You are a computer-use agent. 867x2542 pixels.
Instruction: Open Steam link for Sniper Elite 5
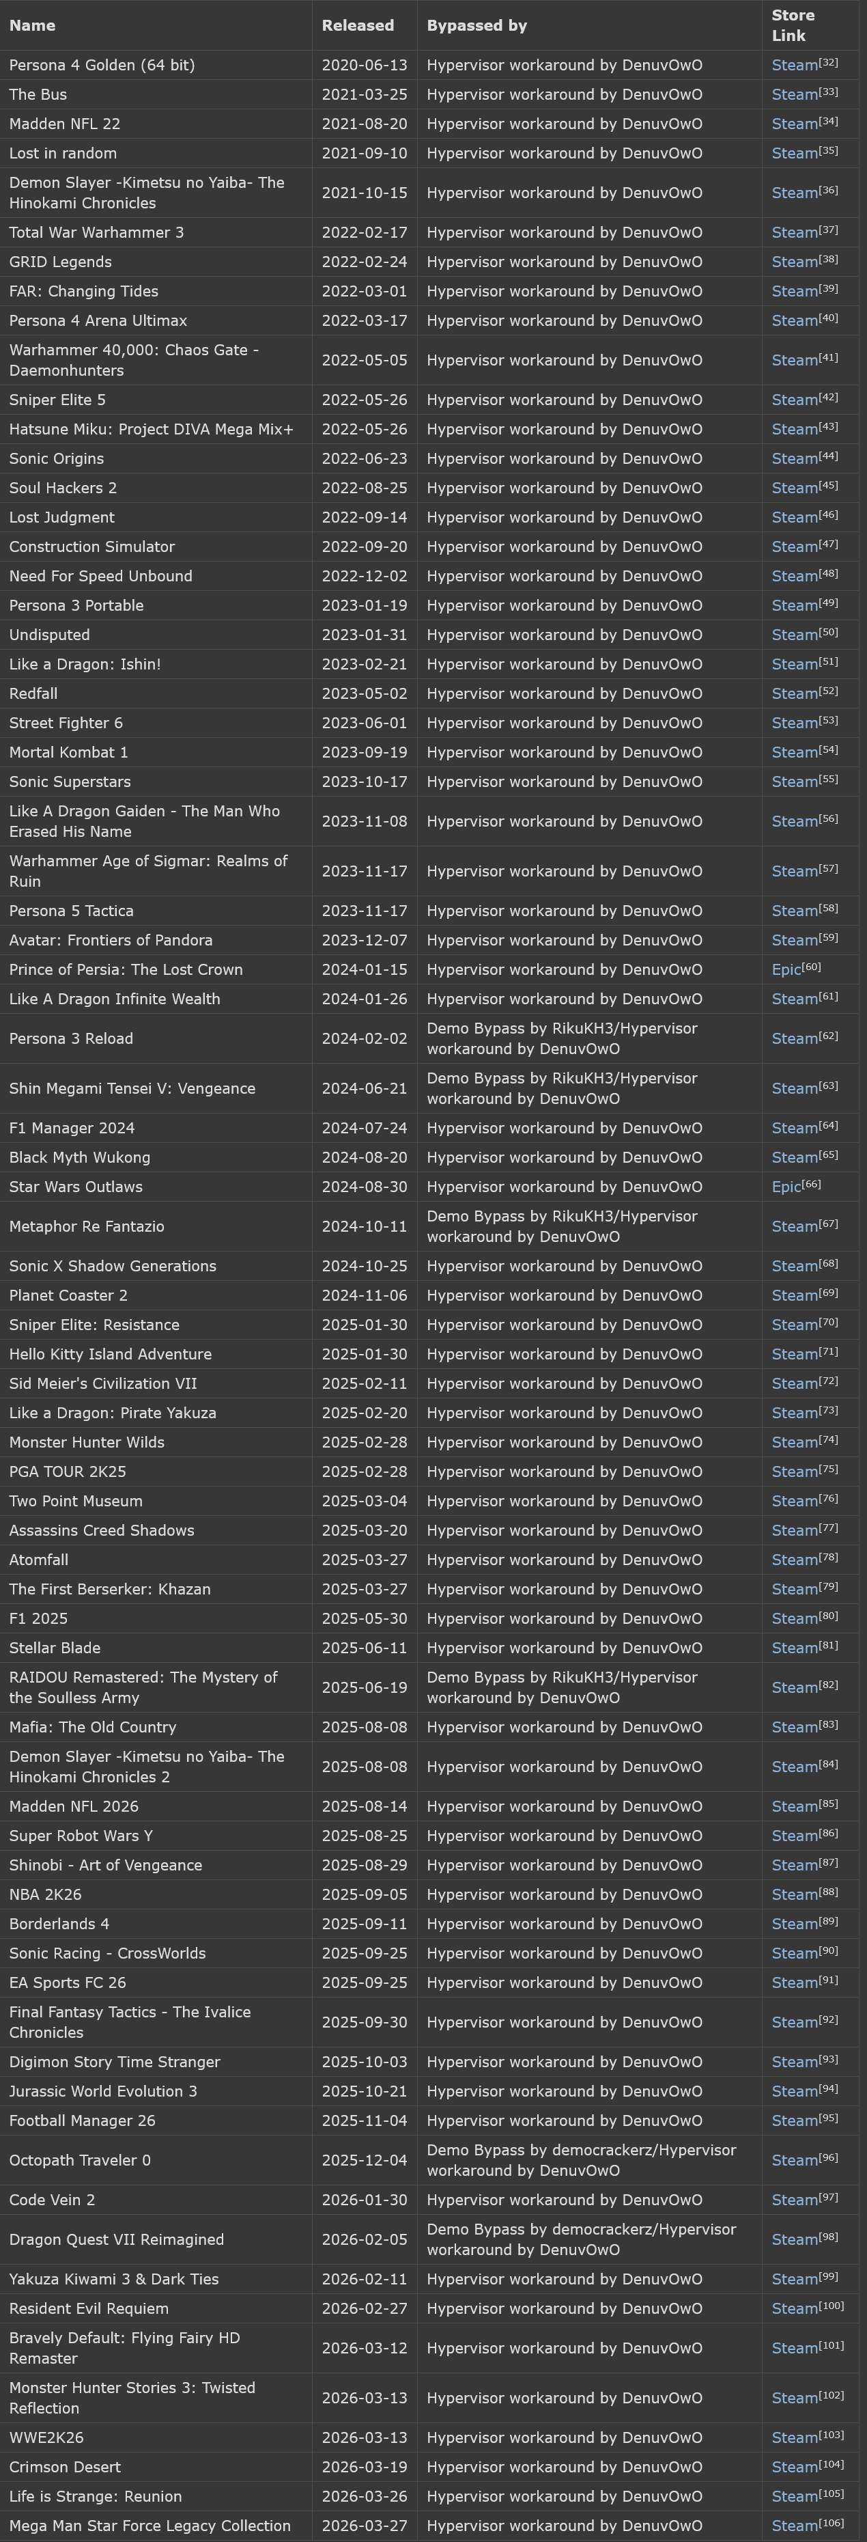point(794,400)
